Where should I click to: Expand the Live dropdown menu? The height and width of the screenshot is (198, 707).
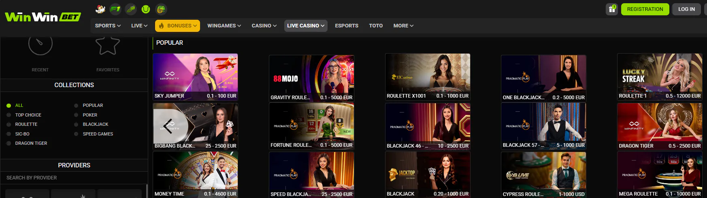tap(139, 26)
